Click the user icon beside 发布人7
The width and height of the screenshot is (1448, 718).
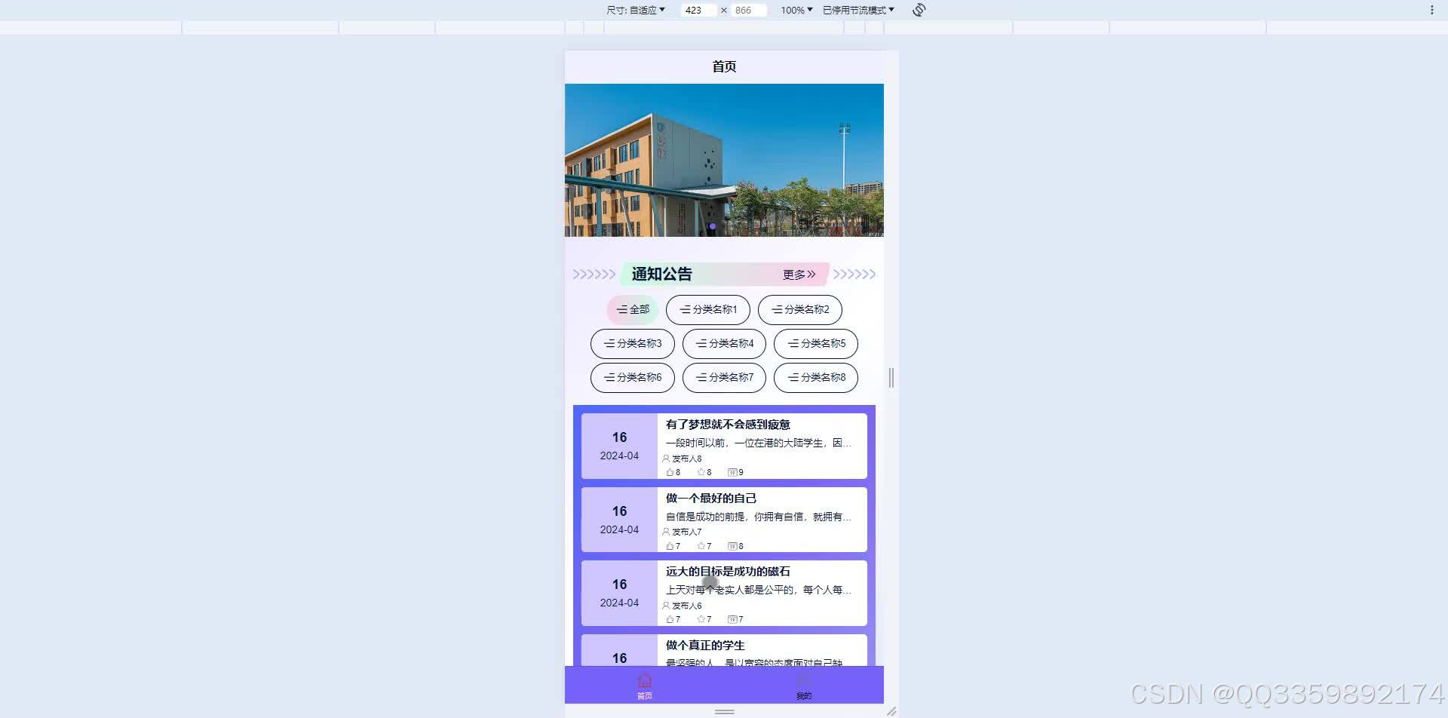point(666,532)
